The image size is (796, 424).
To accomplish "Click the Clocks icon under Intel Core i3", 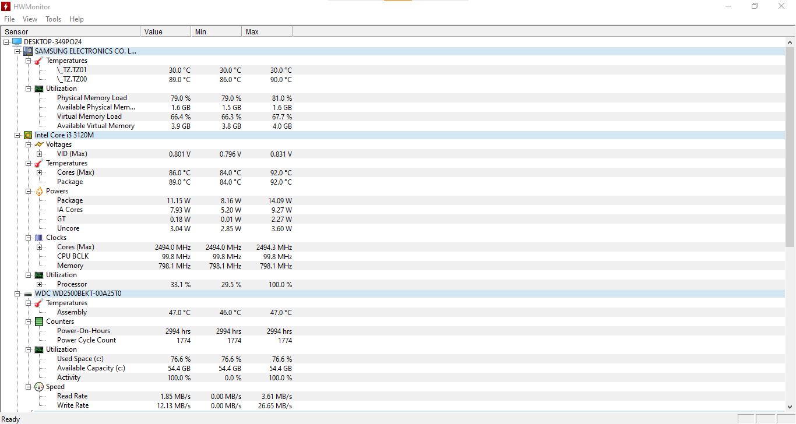I will (38, 238).
